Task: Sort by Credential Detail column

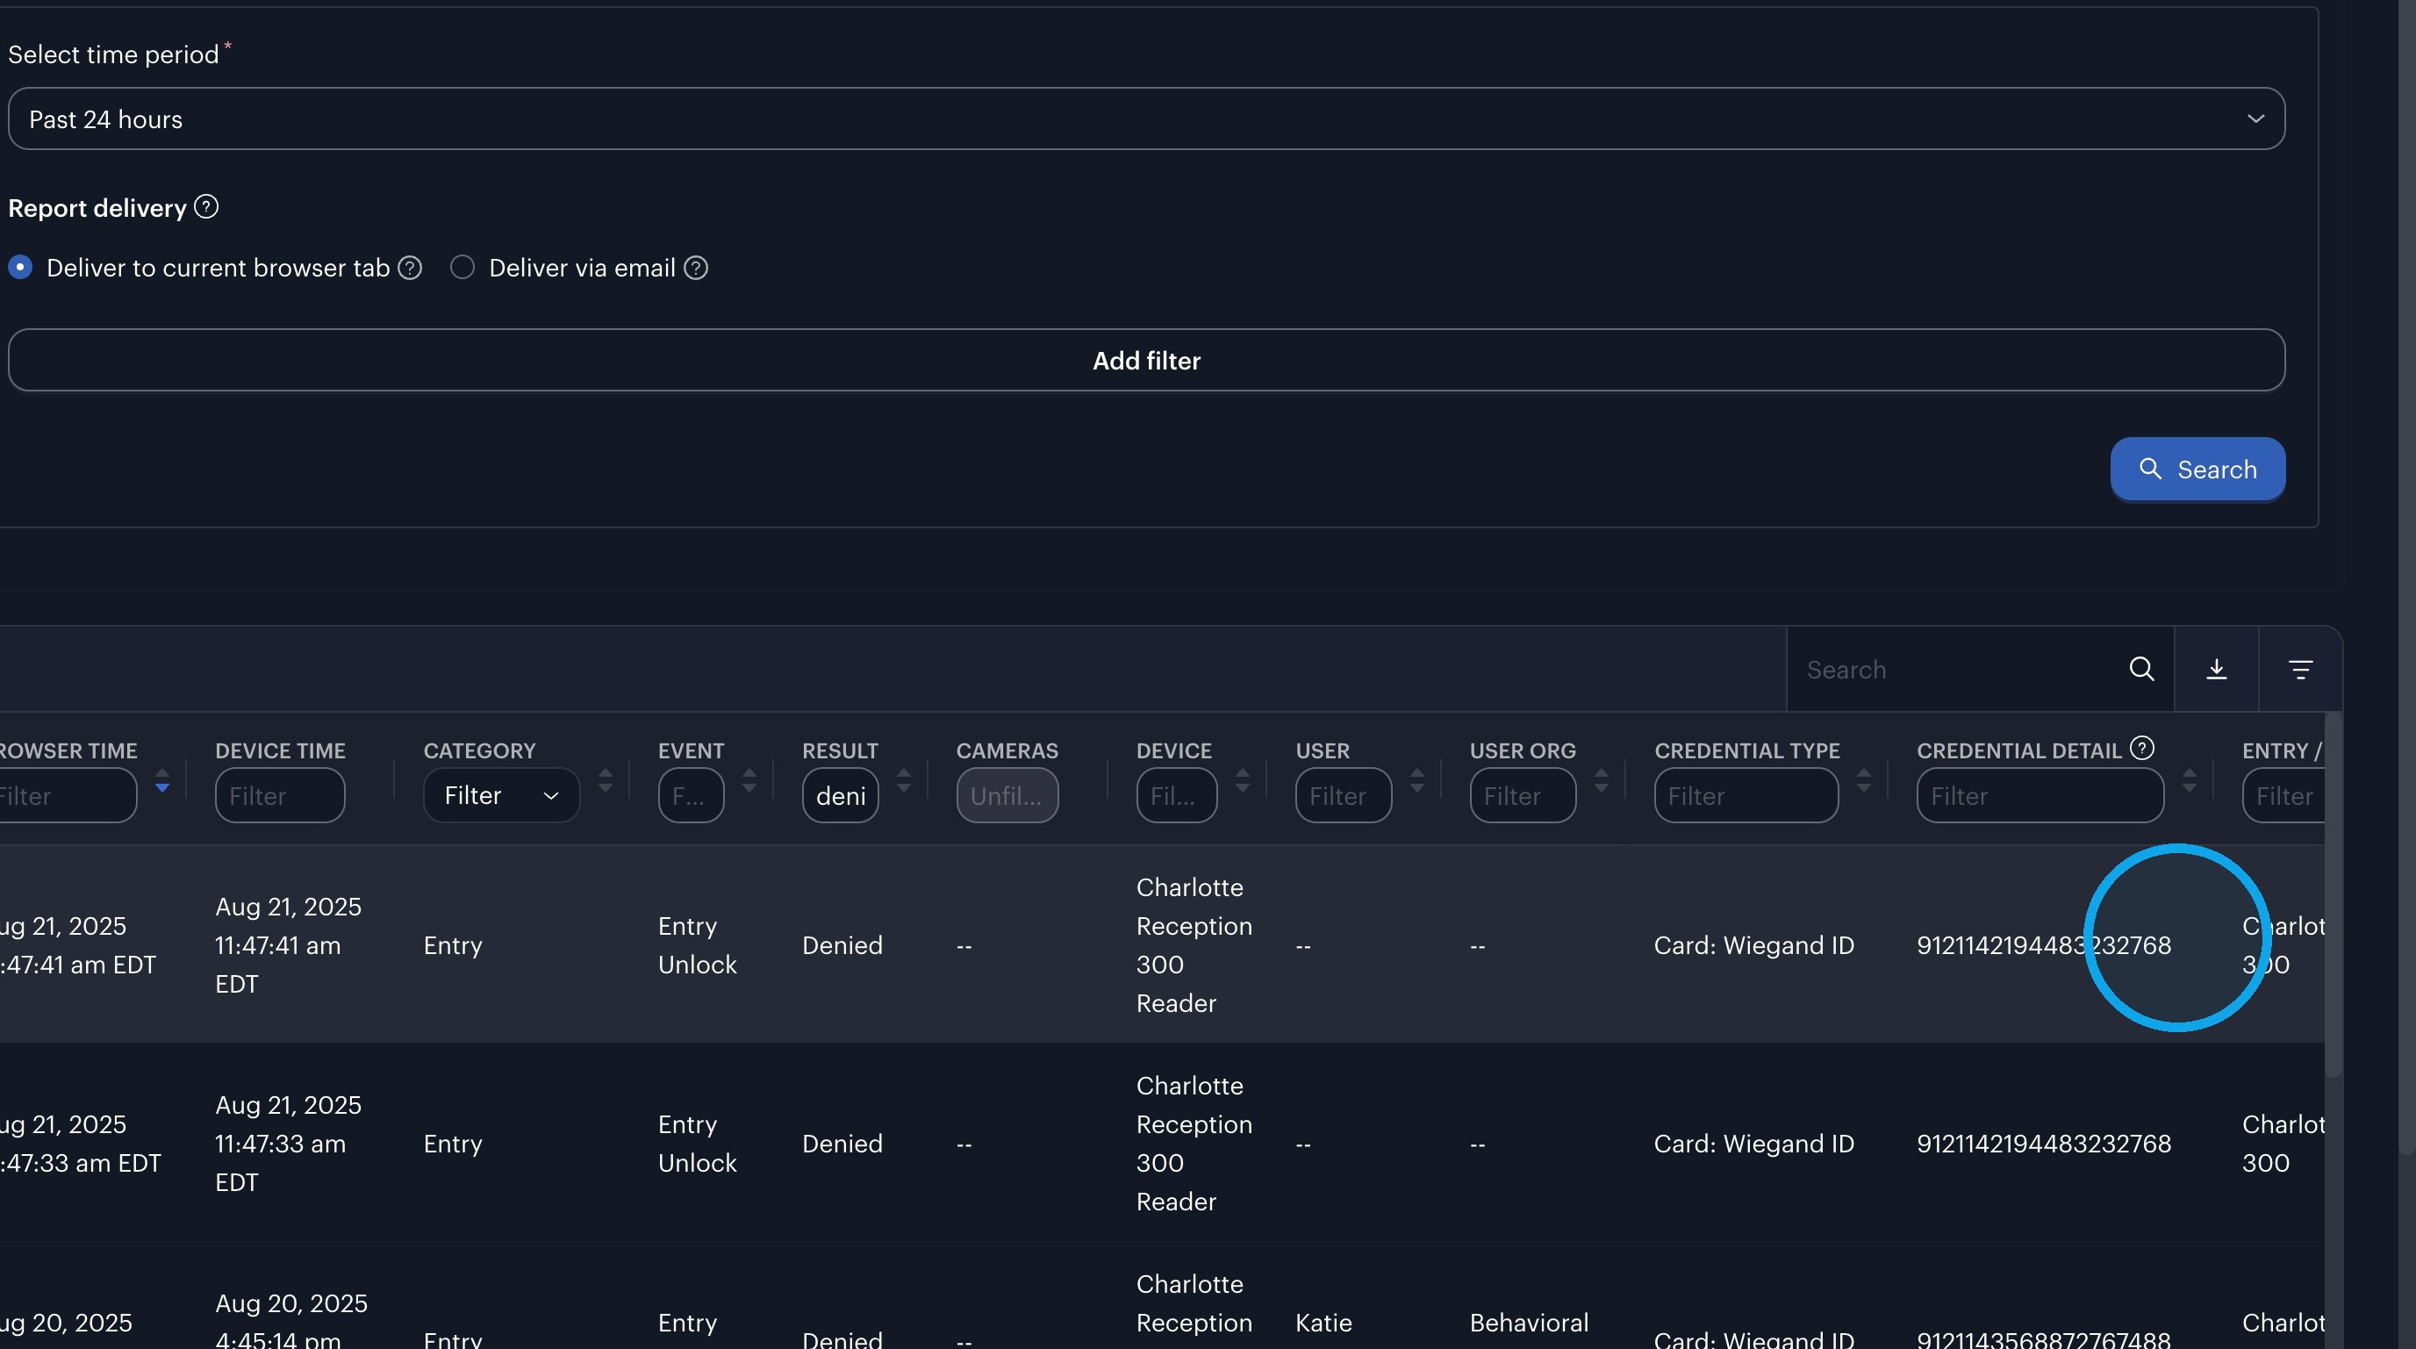Action: click(2189, 780)
